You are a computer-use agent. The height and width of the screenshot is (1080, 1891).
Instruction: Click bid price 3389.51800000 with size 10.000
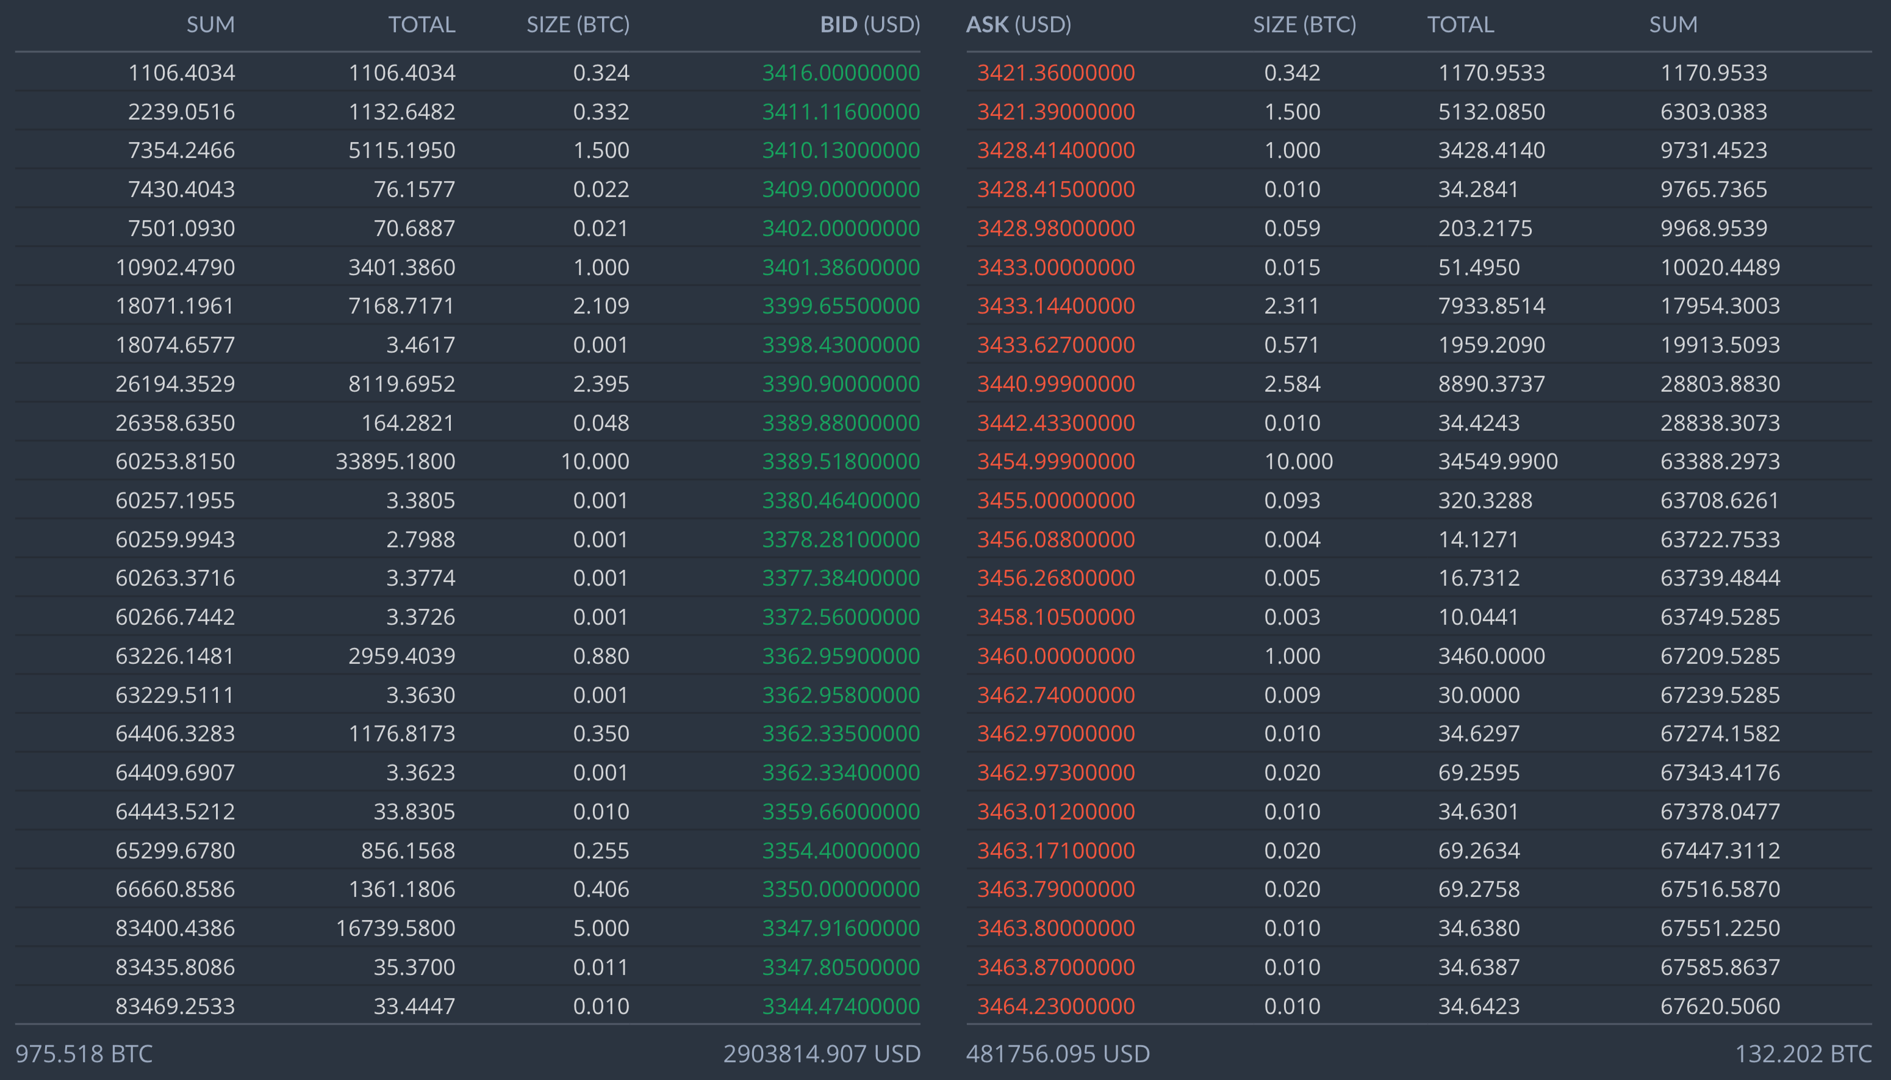[x=840, y=461]
